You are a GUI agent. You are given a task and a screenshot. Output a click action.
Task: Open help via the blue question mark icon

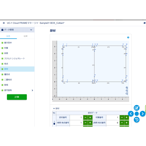[x=128, y=37]
